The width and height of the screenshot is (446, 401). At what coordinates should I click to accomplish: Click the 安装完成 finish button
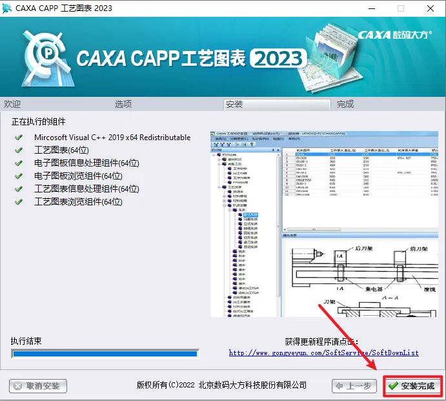pyautogui.click(x=412, y=386)
